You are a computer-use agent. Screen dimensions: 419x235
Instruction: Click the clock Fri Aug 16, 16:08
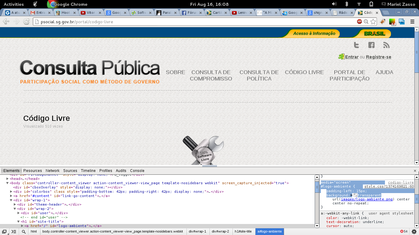[209, 4]
